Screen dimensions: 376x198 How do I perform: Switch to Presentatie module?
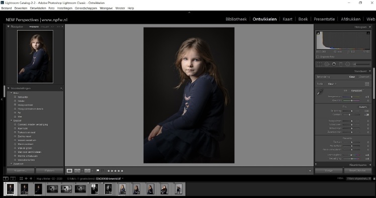click(324, 19)
